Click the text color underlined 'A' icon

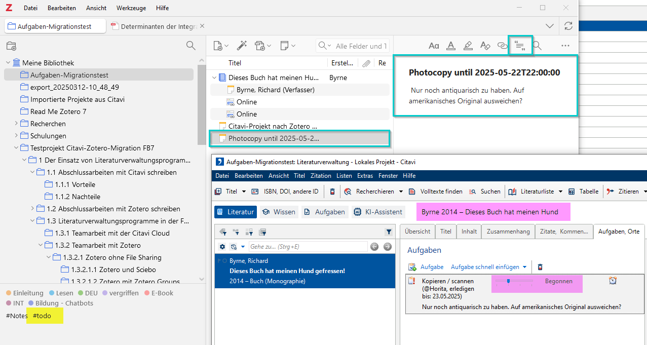pyautogui.click(x=451, y=46)
